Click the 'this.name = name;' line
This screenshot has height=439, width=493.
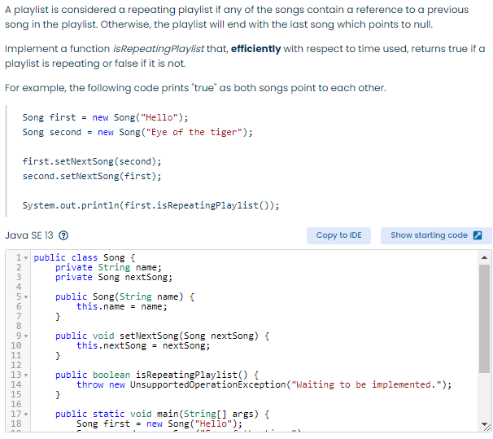tap(122, 306)
